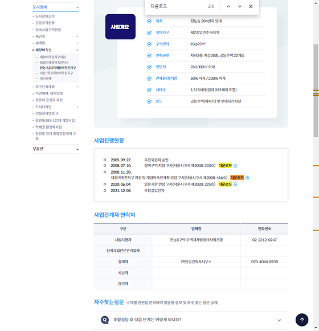
Task: Click download icon for 제2008-416호 notice
Action: click(247, 178)
